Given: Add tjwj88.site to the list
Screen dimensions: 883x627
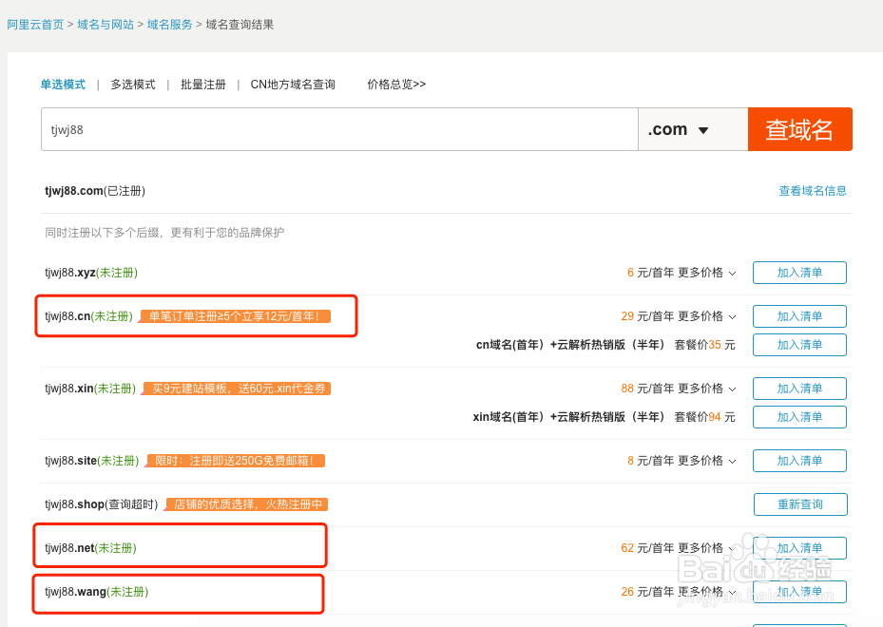Looking at the screenshot, I should point(799,461).
